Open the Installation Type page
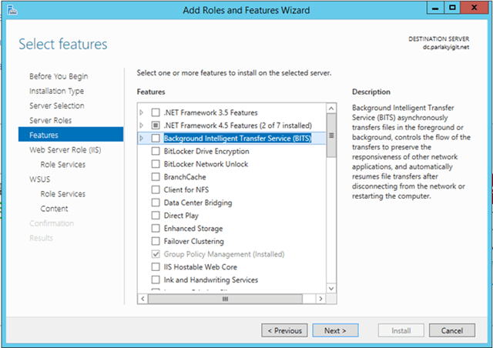The image size is (493, 348). coord(56,91)
